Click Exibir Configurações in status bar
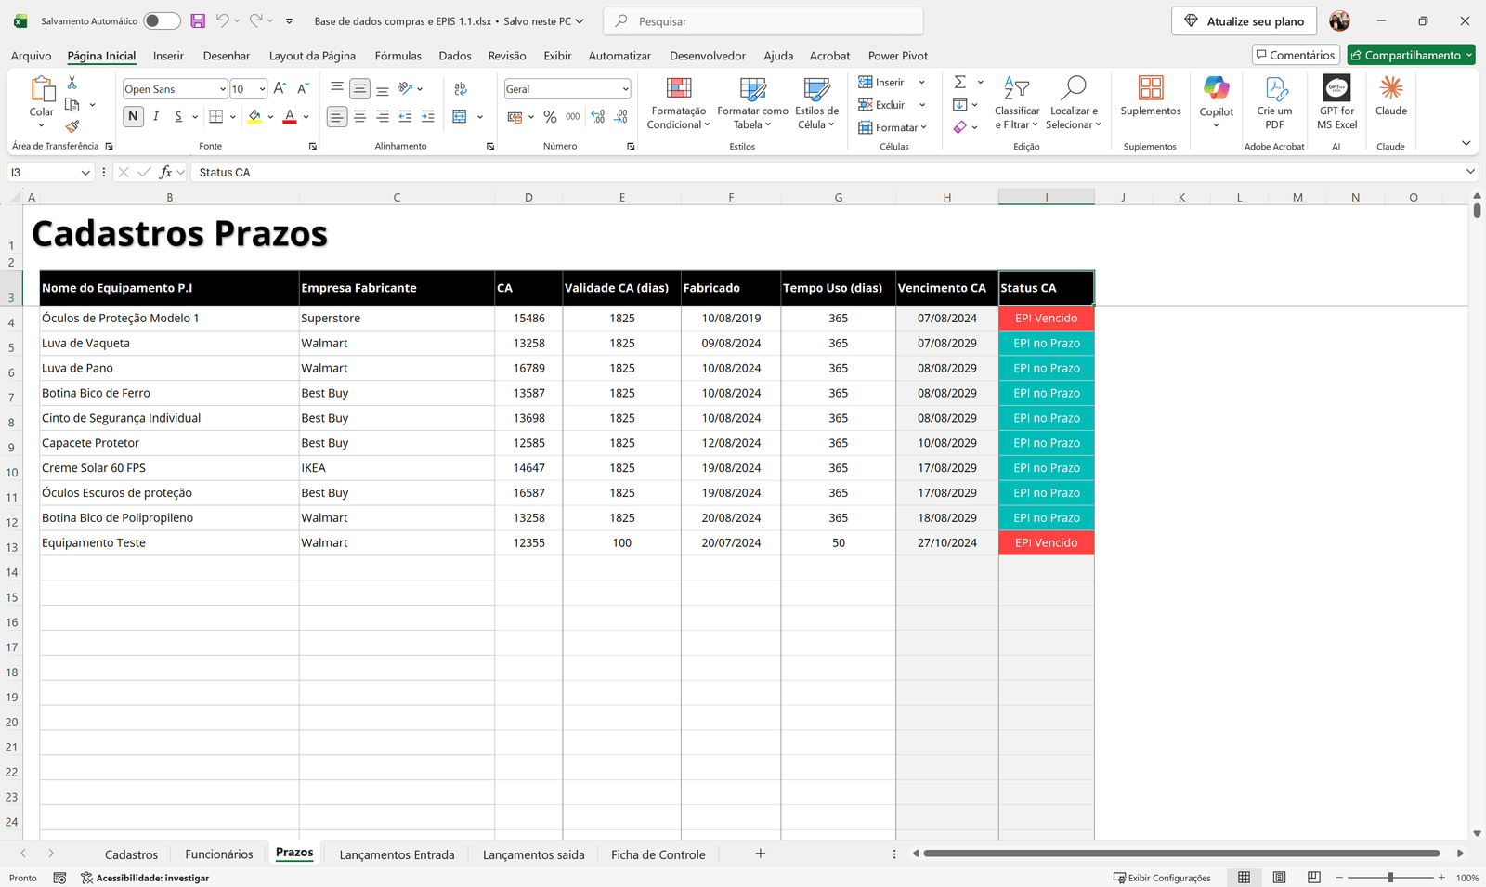The image size is (1486, 887). click(x=1162, y=878)
